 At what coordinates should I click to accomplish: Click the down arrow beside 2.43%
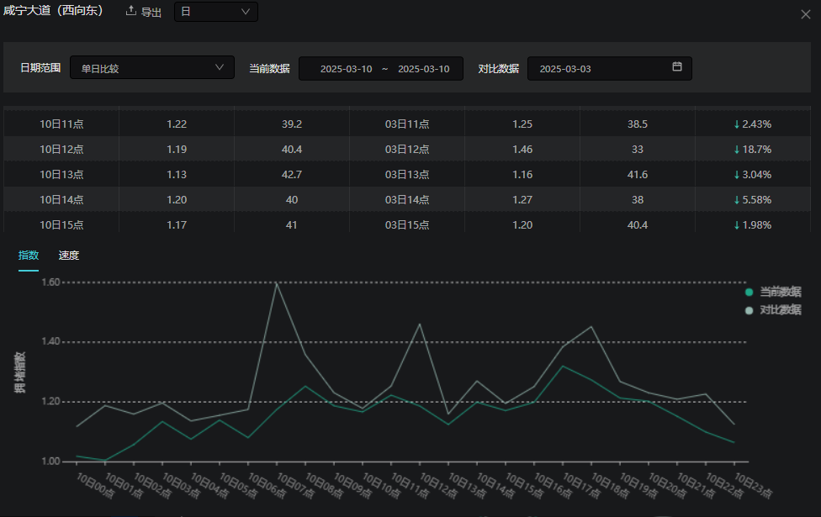coord(737,124)
